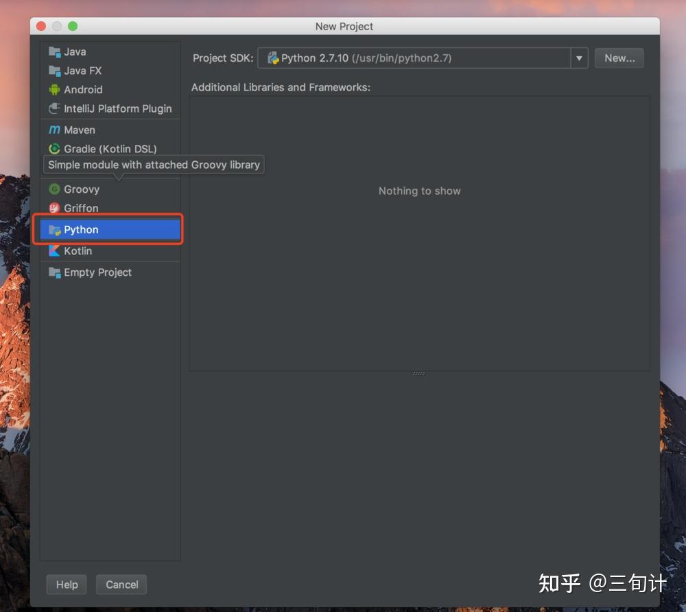This screenshot has height=612, width=686.
Task: Click the Empty Project folder icon
Action: (54, 272)
